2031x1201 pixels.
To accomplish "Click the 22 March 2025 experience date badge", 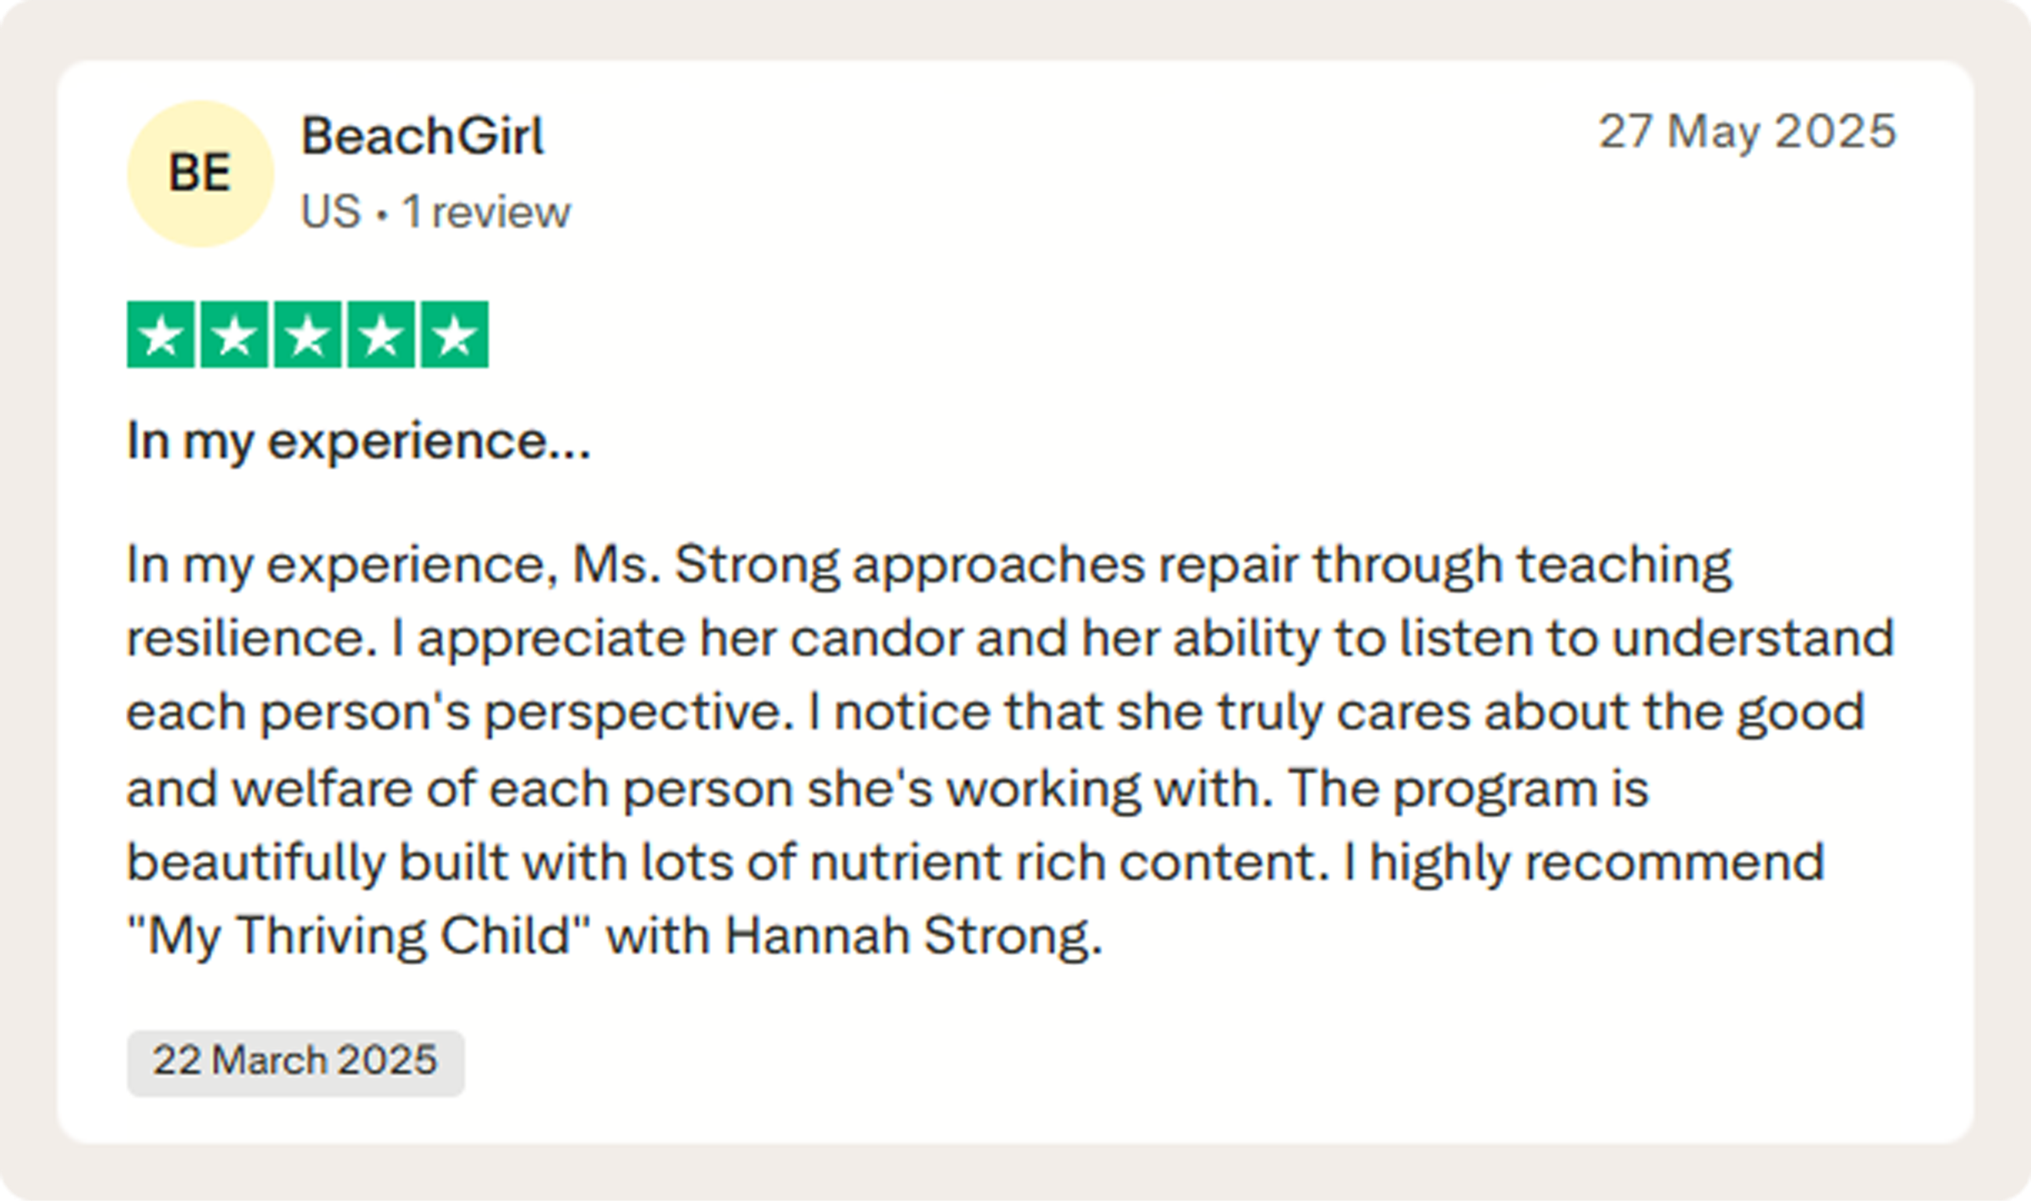I will (295, 1062).
